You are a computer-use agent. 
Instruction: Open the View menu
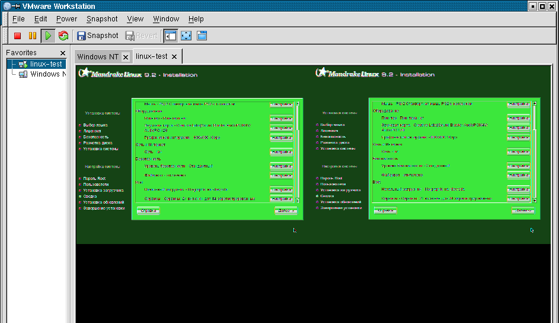136,19
